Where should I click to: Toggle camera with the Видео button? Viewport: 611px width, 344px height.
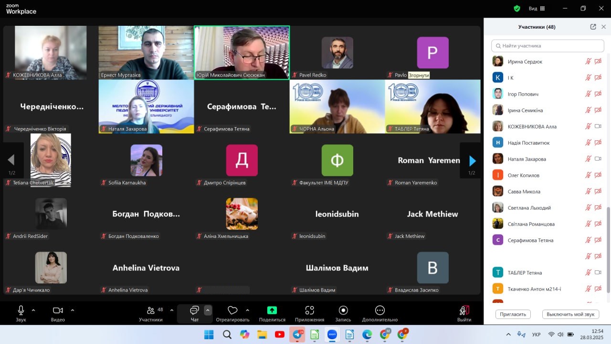(58, 311)
